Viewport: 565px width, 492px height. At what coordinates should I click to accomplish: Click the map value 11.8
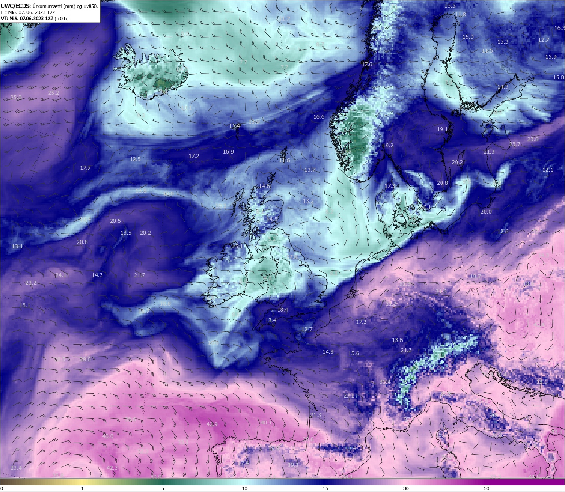[460, 15]
